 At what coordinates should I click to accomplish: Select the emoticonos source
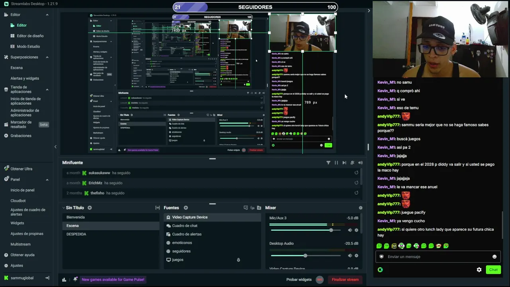click(x=212, y=243)
